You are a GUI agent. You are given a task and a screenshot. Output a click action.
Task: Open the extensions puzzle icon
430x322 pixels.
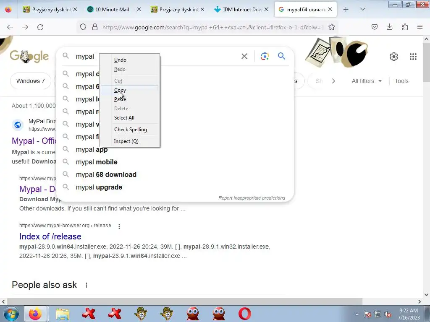coord(405,27)
